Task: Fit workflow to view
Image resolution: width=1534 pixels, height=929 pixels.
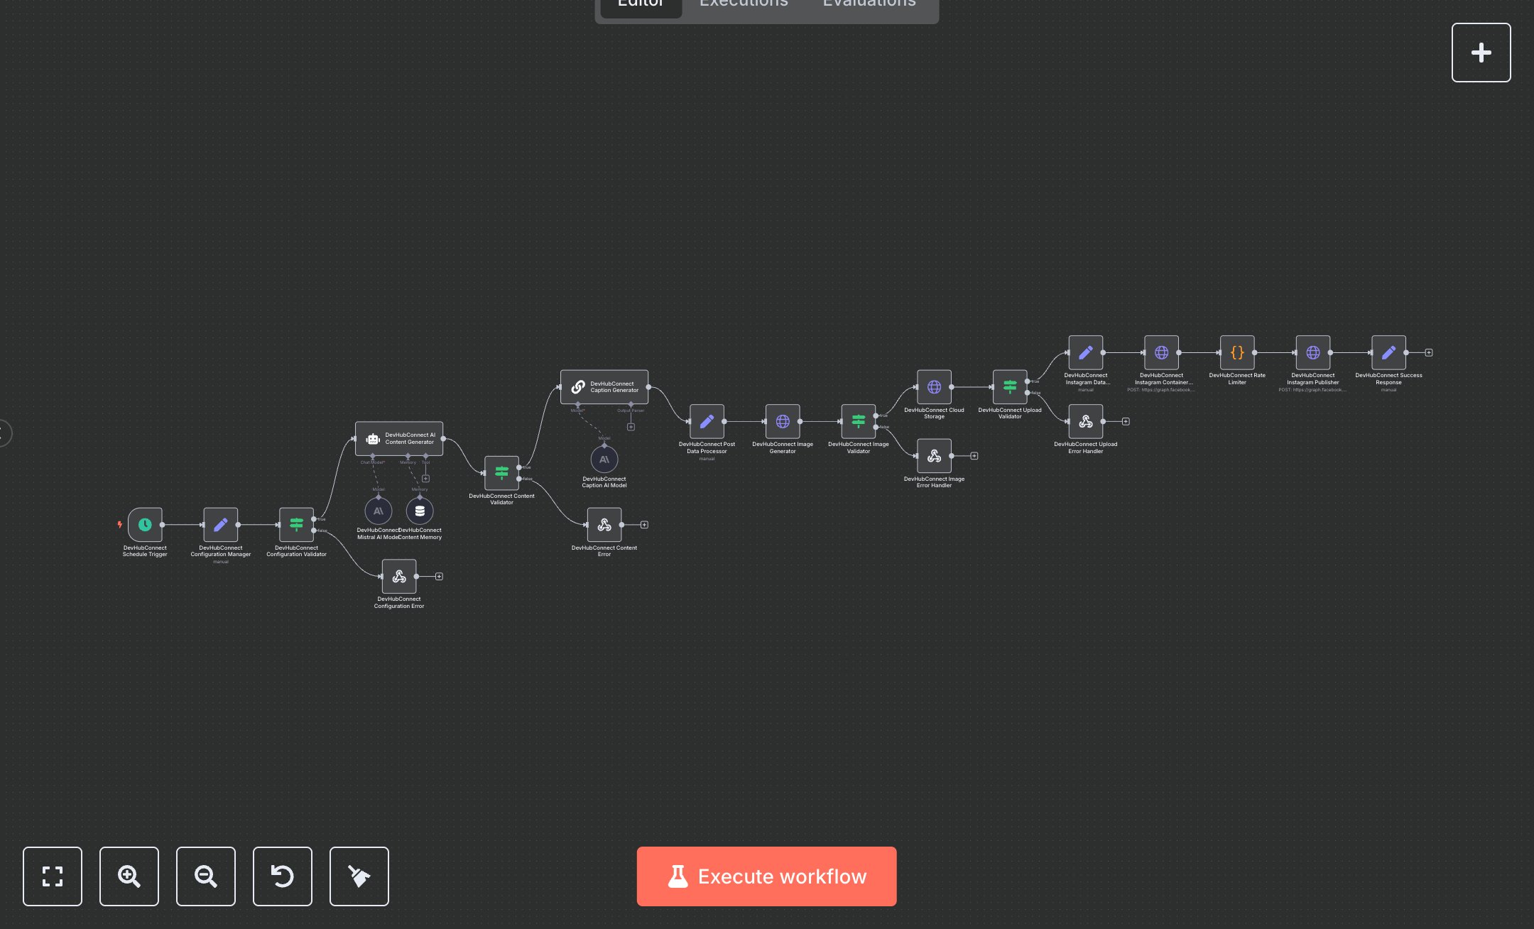Action: click(x=53, y=876)
